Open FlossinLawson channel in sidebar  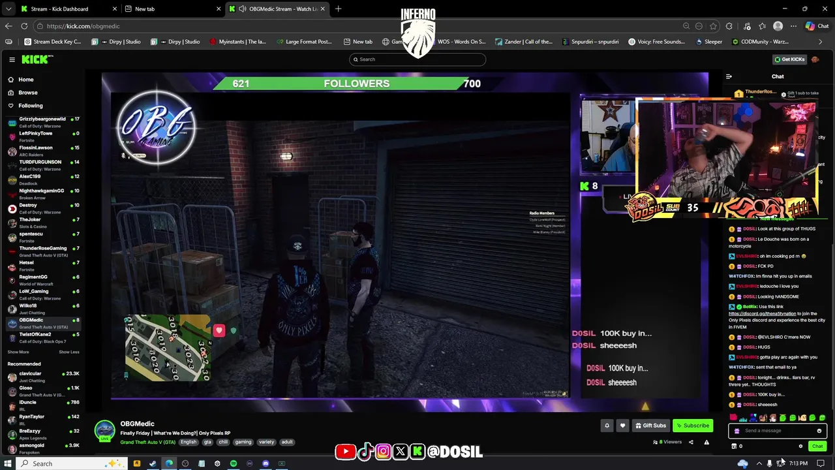click(43, 151)
